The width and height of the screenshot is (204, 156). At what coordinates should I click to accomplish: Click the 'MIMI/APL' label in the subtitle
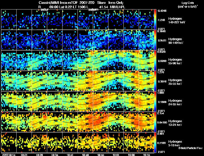coord(118,7)
